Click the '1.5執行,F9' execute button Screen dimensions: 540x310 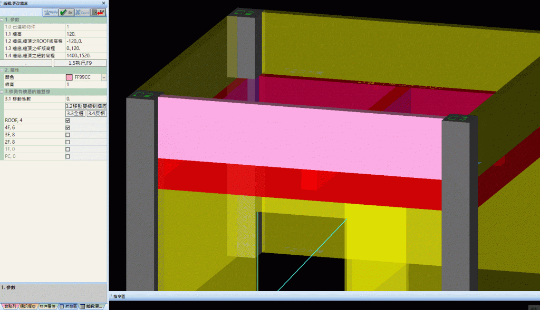80,63
